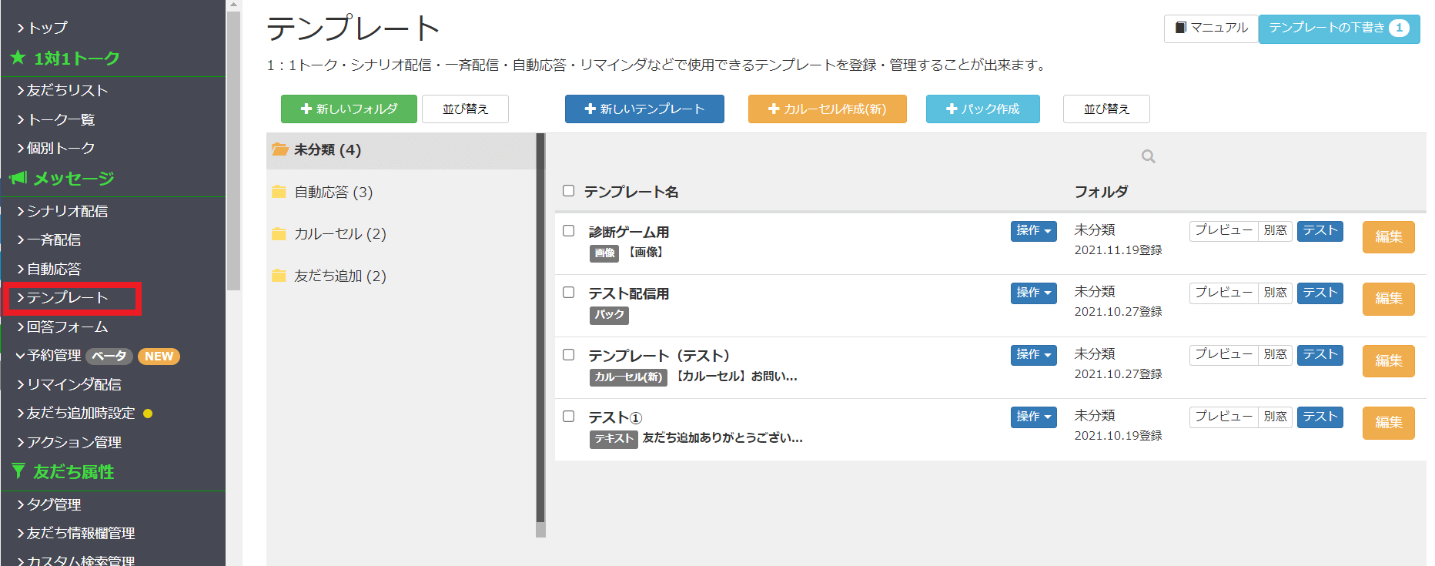Click the star icon beside 1対1トーク
Screen dimensions: 1435x566
18,58
